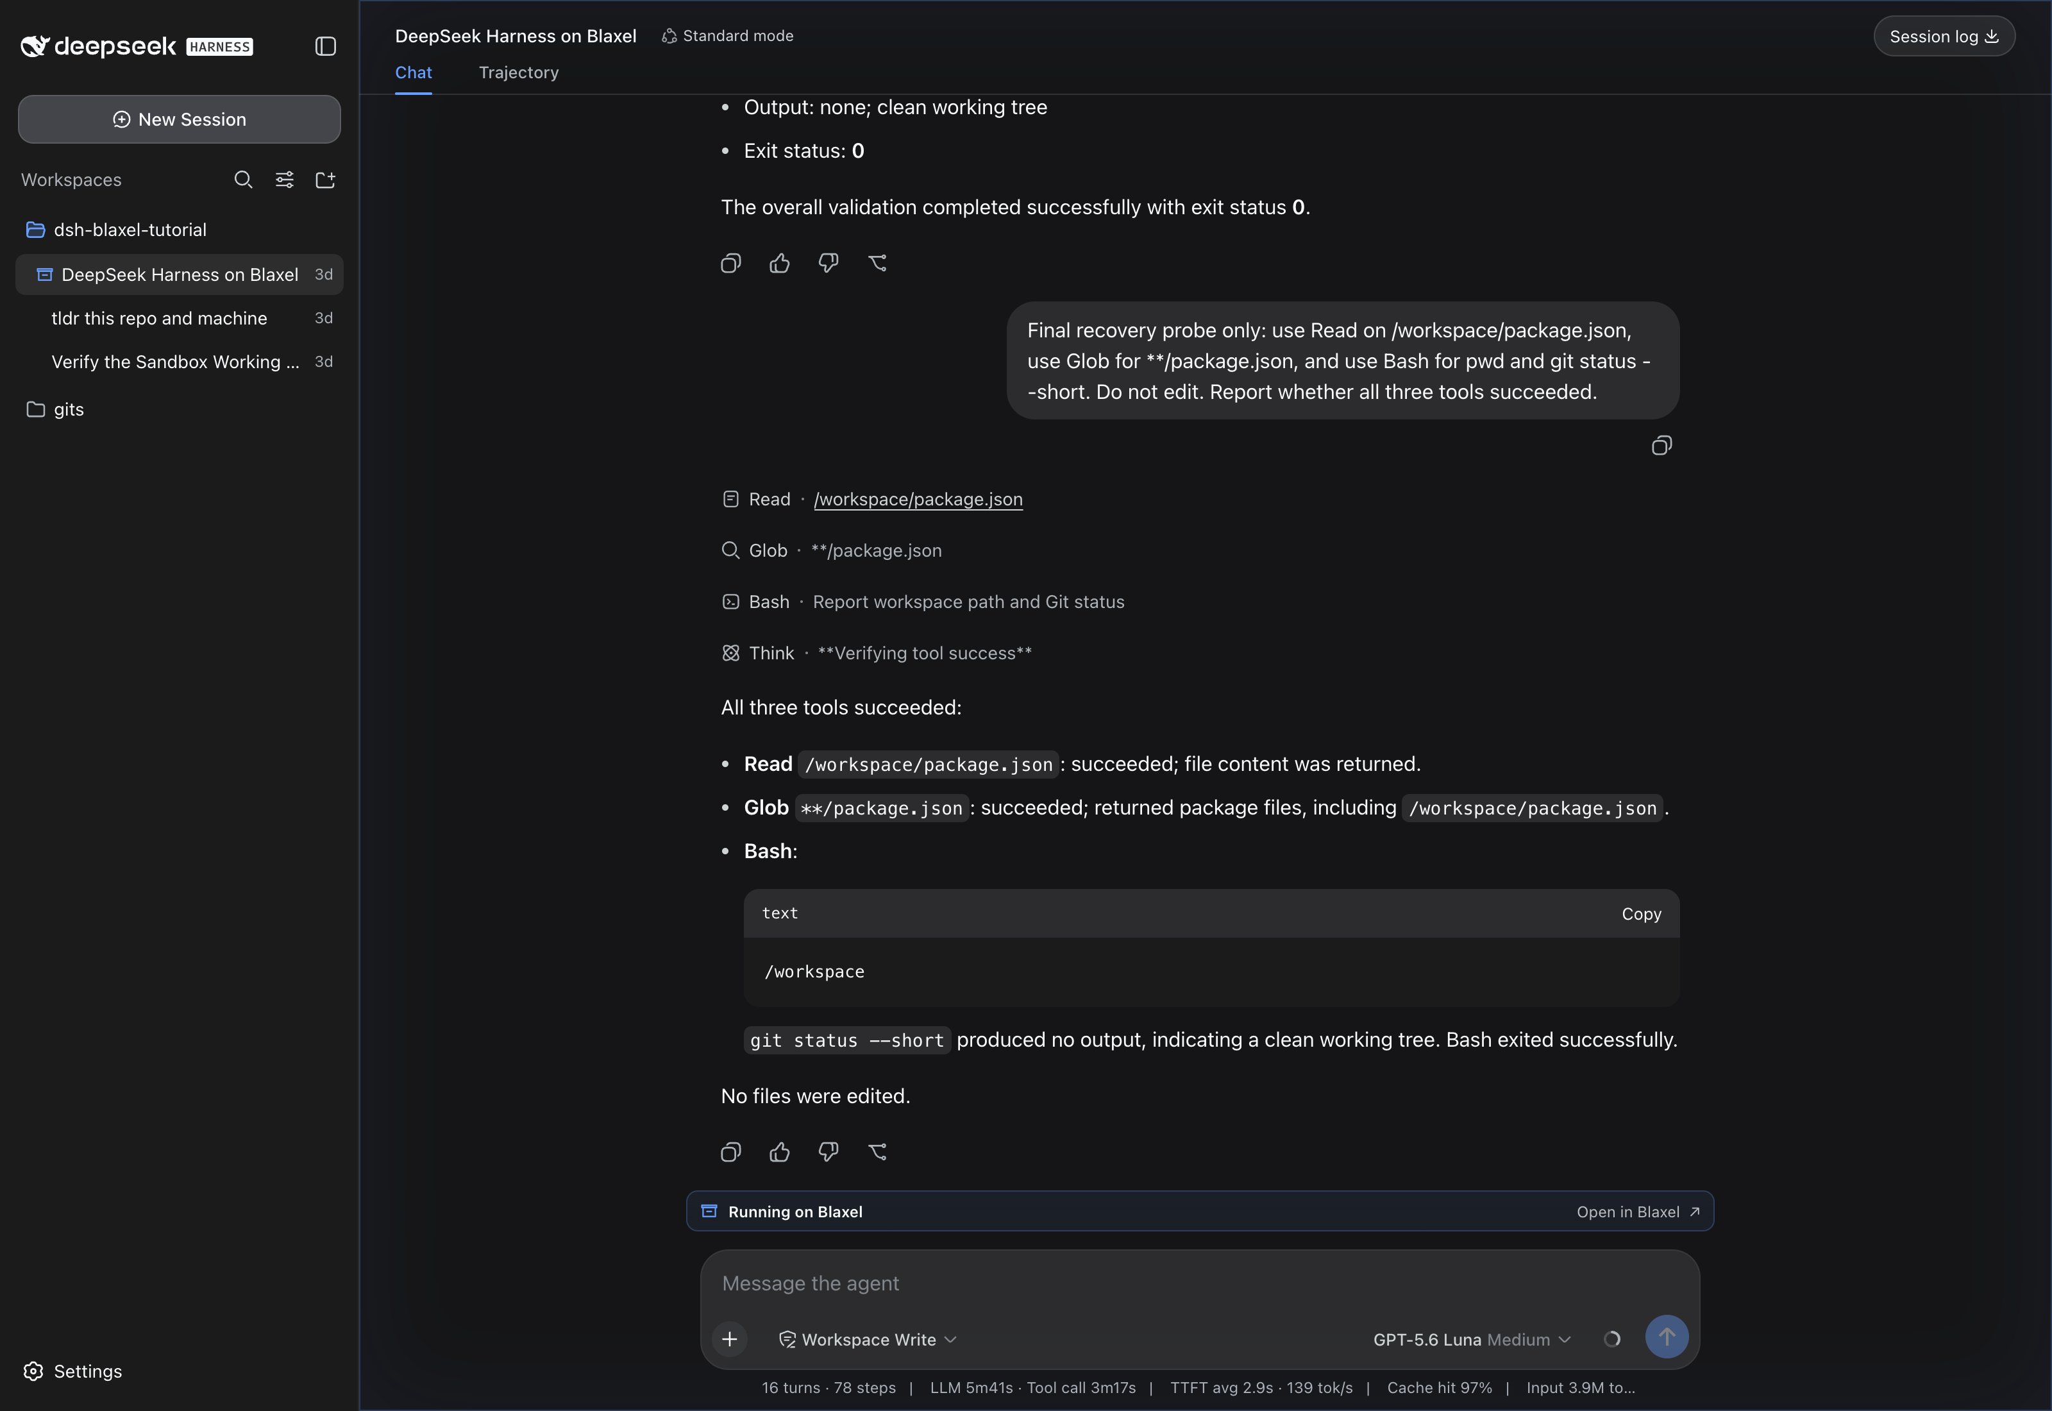
Task: Click the Input 3.9M tokens stat
Action: pyautogui.click(x=1581, y=1388)
